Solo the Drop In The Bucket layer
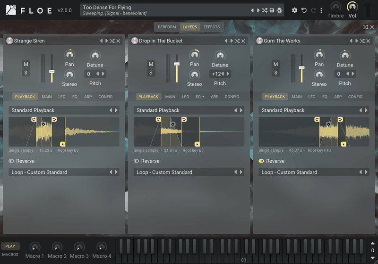The width and height of the screenshot is (378, 264). pos(151,73)
